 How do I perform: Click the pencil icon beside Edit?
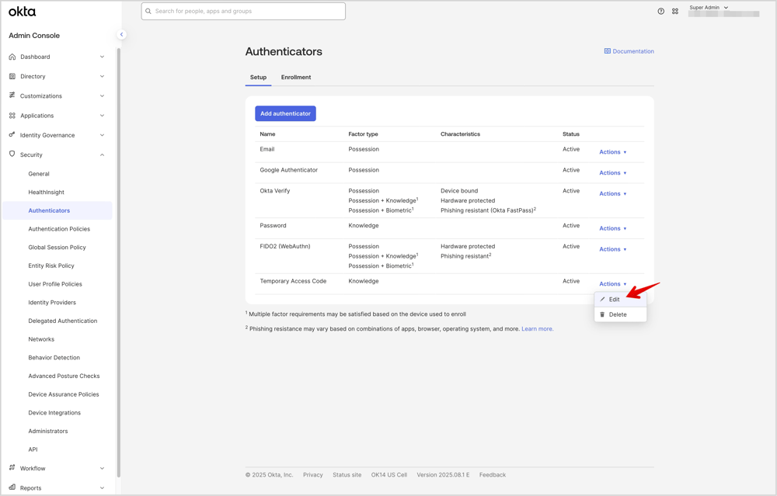click(x=603, y=299)
